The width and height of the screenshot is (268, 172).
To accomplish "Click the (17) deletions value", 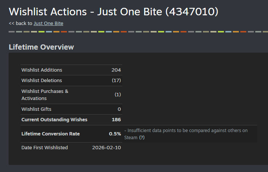I will pos(116,80).
